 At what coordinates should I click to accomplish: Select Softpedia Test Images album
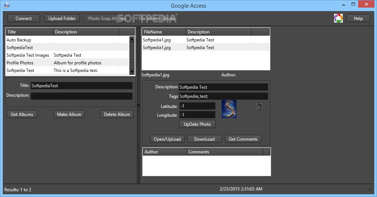click(67, 55)
